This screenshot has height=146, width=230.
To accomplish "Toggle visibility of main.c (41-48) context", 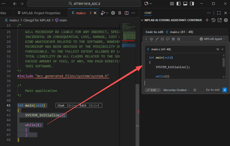I will [x=218, y=49].
